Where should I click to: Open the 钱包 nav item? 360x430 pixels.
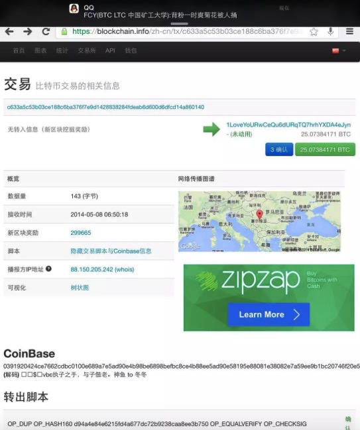click(x=131, y=50)
